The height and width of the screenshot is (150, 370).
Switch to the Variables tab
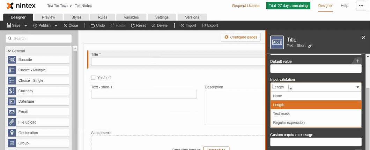(x=131, y=17)
